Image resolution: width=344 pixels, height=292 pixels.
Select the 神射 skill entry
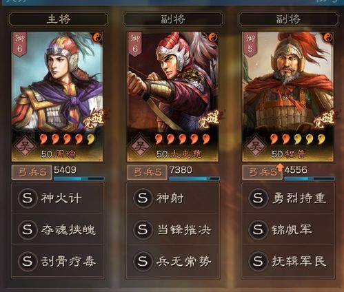(173, 198)
